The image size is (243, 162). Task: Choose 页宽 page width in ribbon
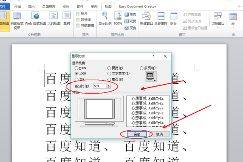[130, 28]
